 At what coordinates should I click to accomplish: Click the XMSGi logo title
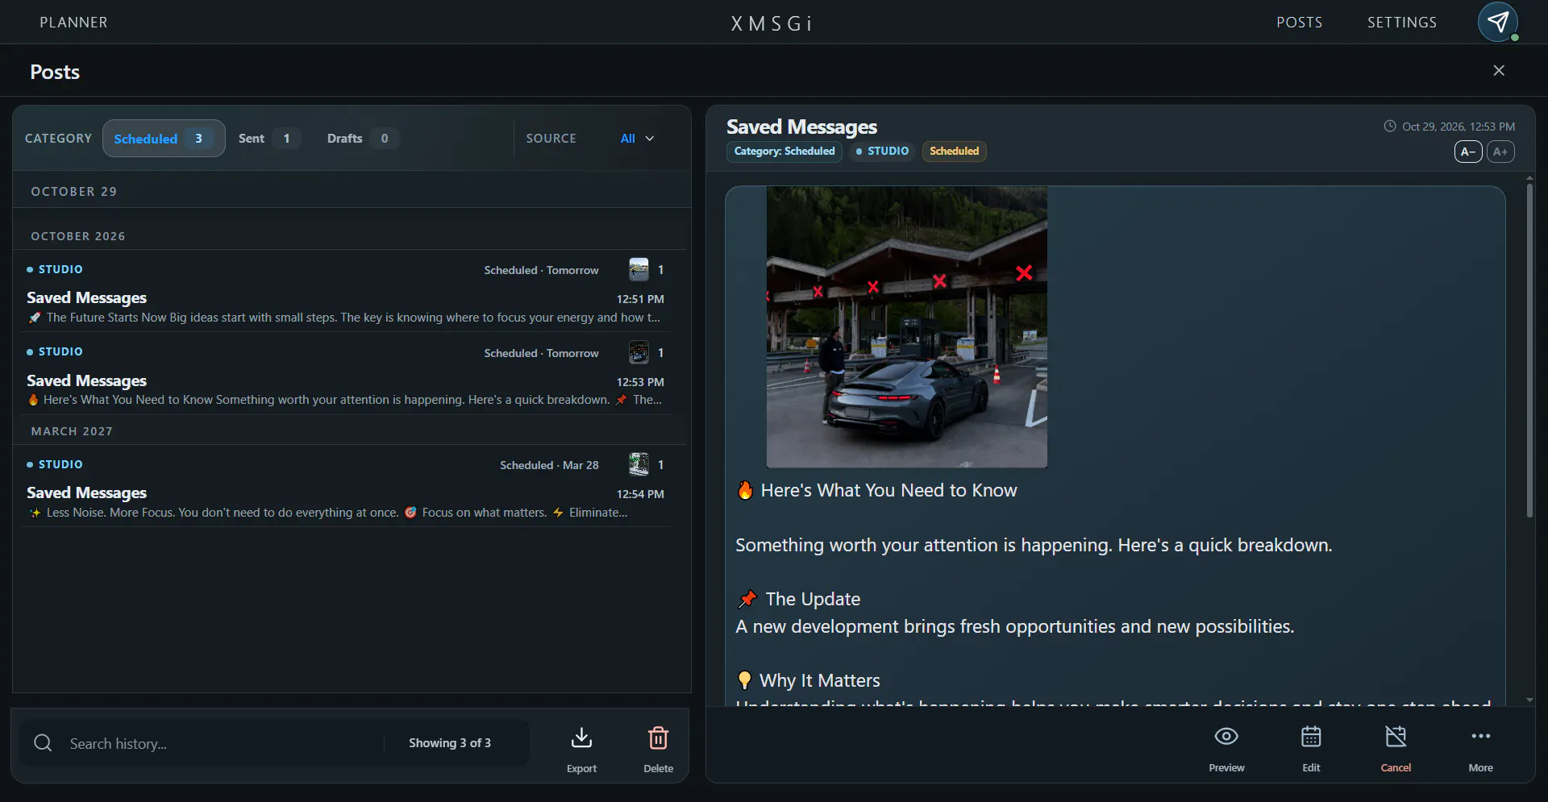coord(772,23)
